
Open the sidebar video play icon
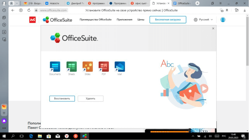click(4, 25)
